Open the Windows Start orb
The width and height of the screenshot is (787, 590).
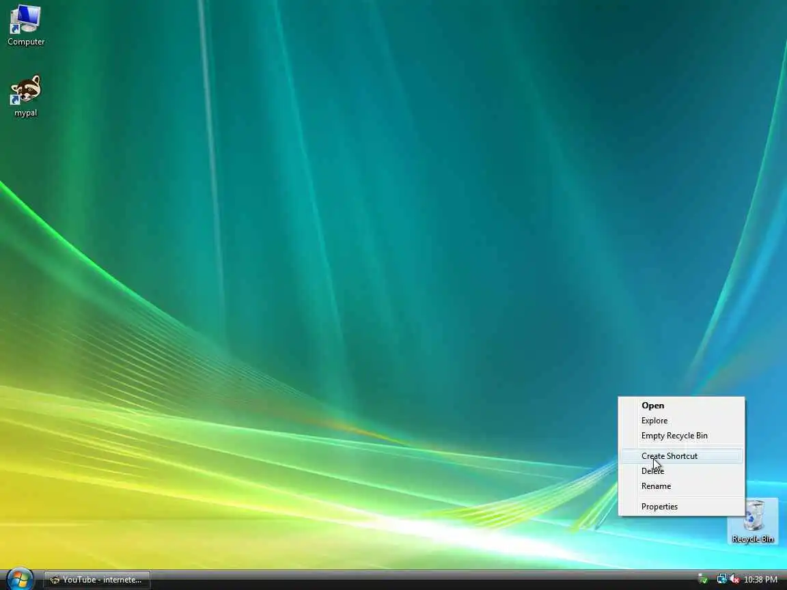20,580
